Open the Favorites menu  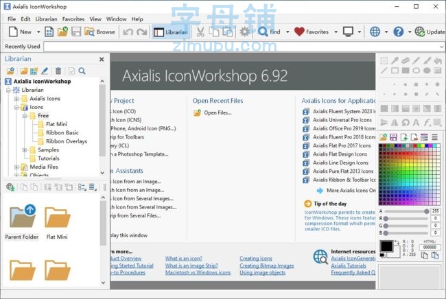click(73, 19)
